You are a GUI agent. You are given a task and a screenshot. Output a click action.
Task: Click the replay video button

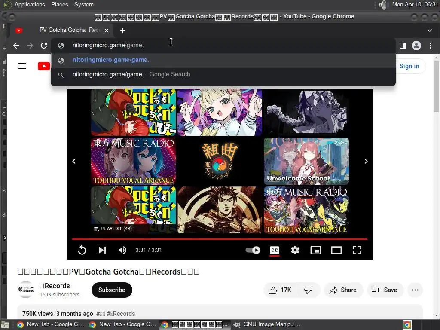click(x=82, y=250)
